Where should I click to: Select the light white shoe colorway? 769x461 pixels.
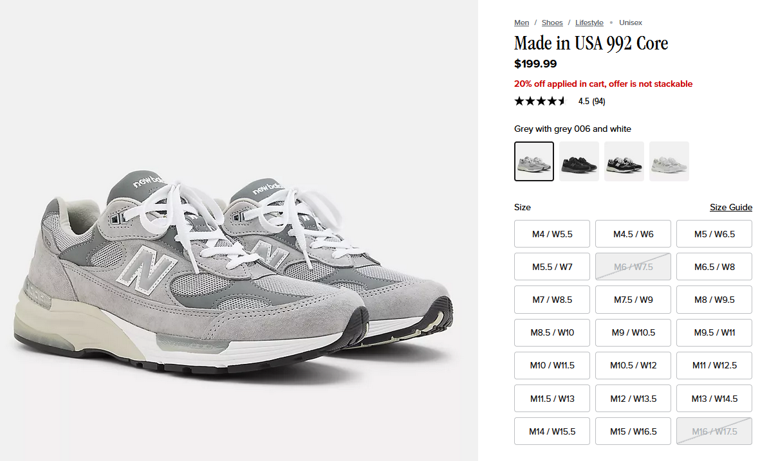pos(669,161)
